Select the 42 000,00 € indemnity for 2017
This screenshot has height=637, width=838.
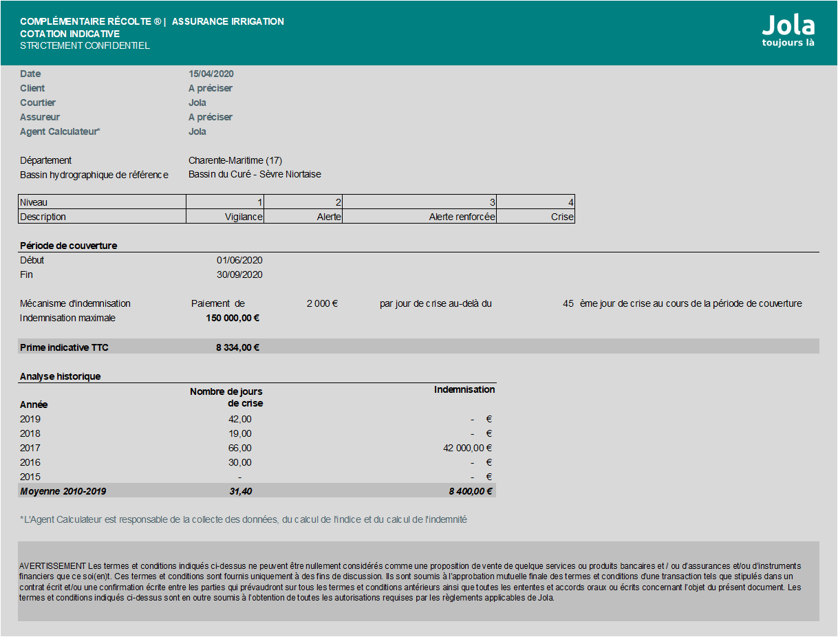pos(468,448)
